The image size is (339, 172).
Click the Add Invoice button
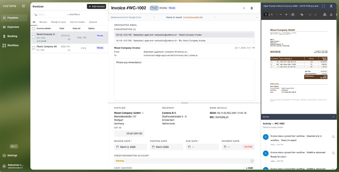coord(96,7)
